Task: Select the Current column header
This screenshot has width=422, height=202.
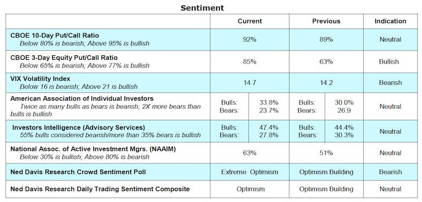Action: click(249, 21)
